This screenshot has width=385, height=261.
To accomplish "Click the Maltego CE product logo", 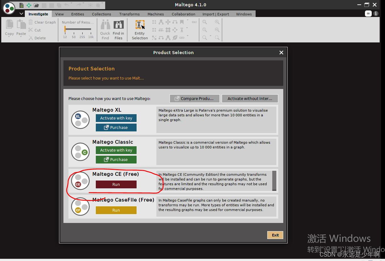I will [80, 181].
